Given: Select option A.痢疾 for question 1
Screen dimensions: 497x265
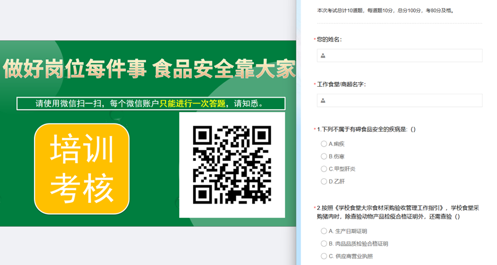Looking at the screenshot, I should (324, 144).
